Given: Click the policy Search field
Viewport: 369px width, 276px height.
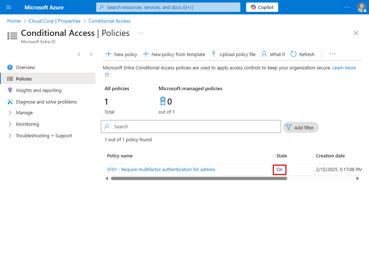Looking at the screenshot, I should [x=191, y=126].
